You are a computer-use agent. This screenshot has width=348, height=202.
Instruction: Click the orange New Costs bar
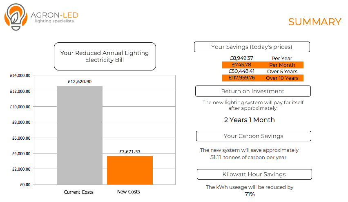130,170
